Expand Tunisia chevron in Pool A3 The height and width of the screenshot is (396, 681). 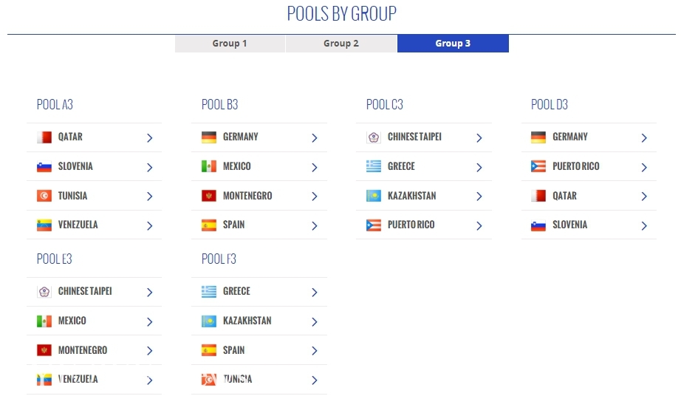(149, 197)
